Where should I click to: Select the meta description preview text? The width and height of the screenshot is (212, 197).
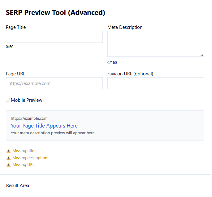pyautogui.click(x=53, y=133)
